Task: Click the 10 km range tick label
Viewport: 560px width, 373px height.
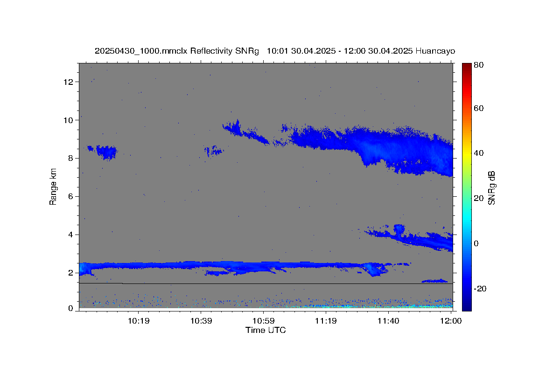Action: 69,120
